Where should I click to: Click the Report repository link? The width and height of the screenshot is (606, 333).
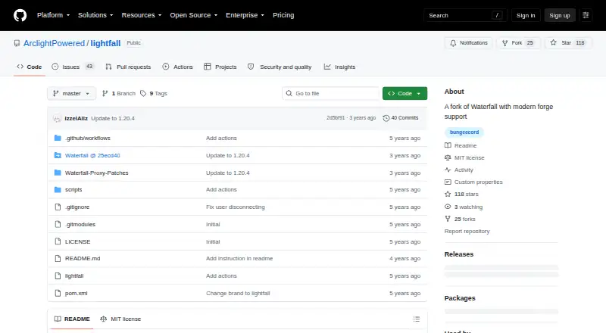(467, 231)
